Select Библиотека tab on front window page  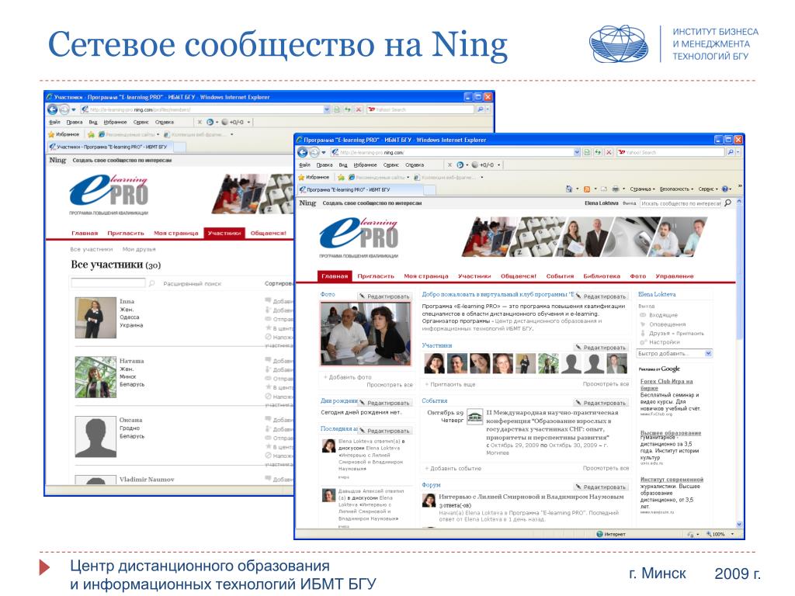point(602,276)
